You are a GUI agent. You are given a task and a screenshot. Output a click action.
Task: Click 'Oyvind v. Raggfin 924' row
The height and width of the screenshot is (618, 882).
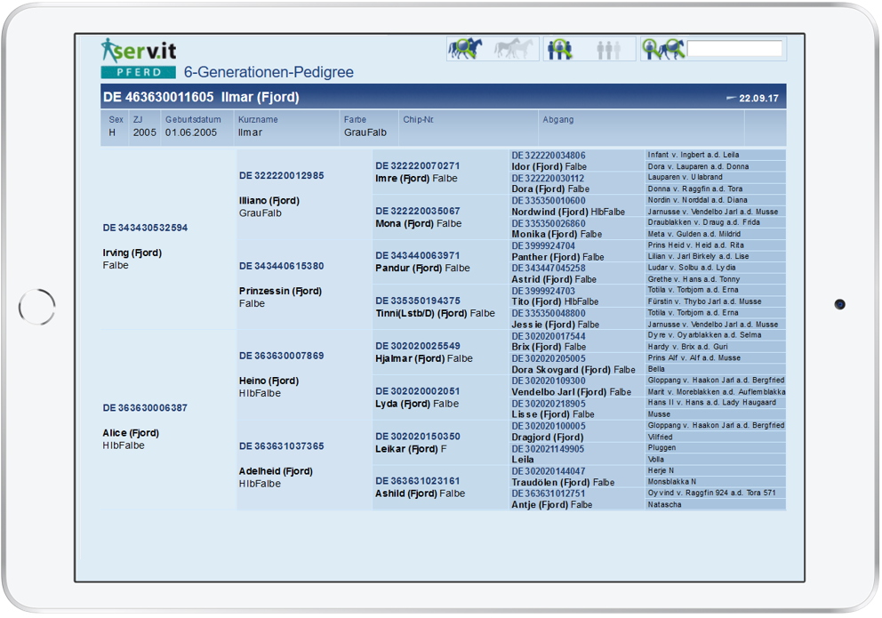pyautogui.click(x=715, y=493)
